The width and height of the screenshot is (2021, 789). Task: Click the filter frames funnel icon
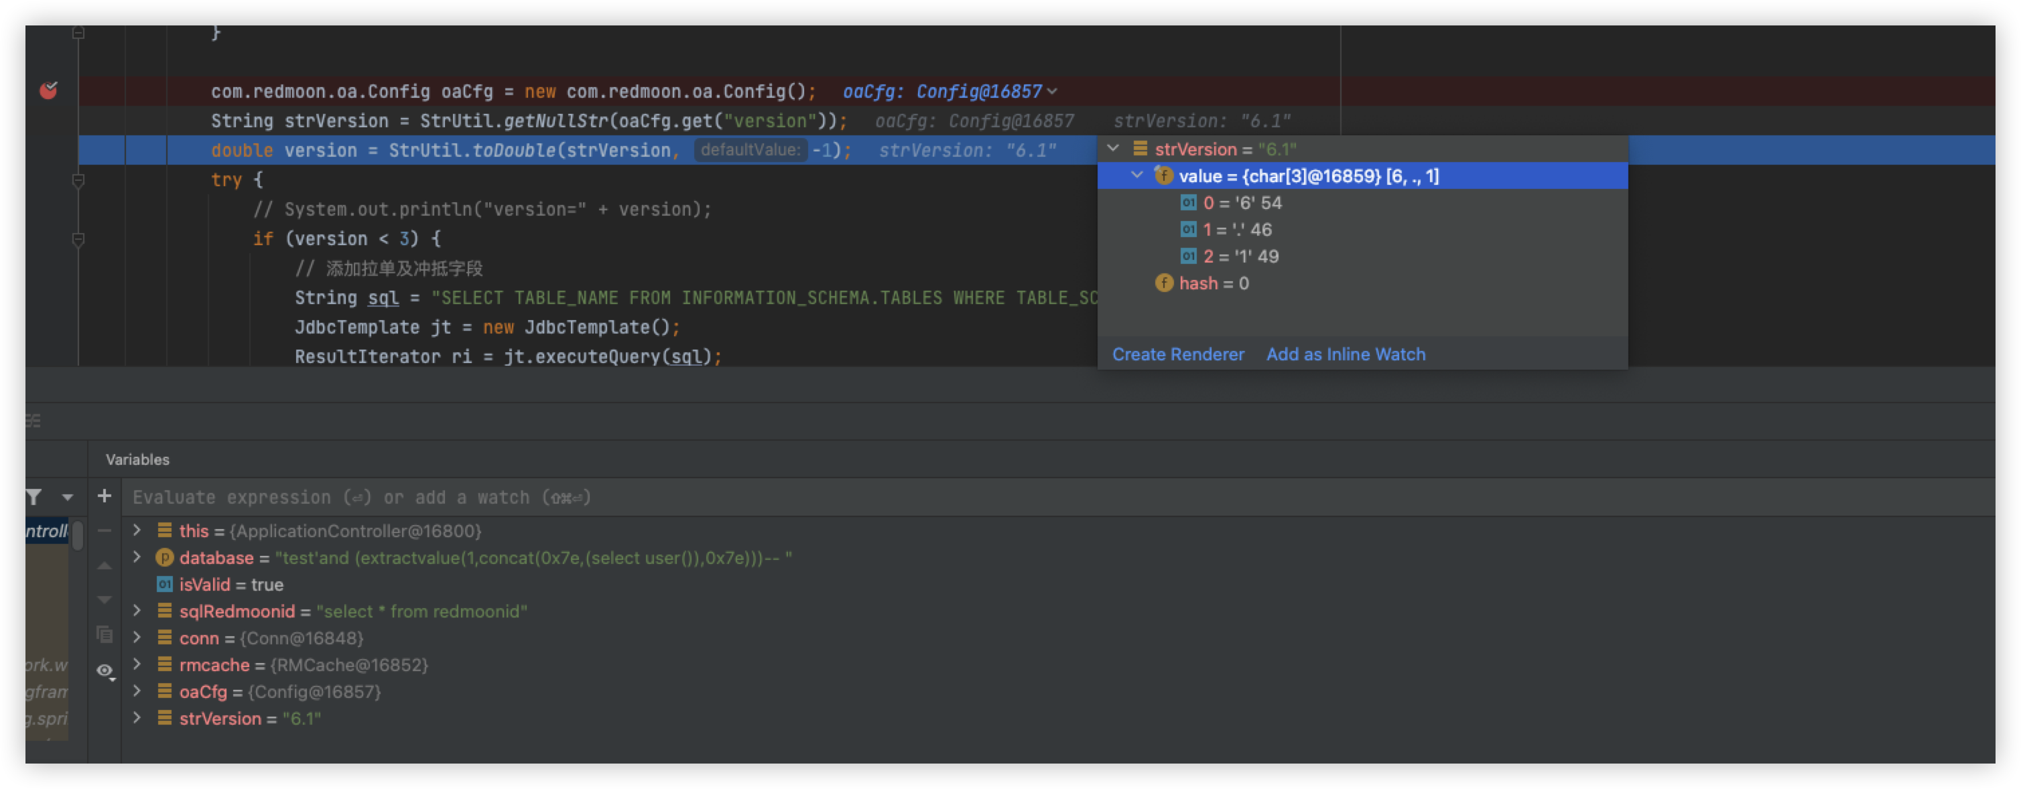(x=34, y=496)
